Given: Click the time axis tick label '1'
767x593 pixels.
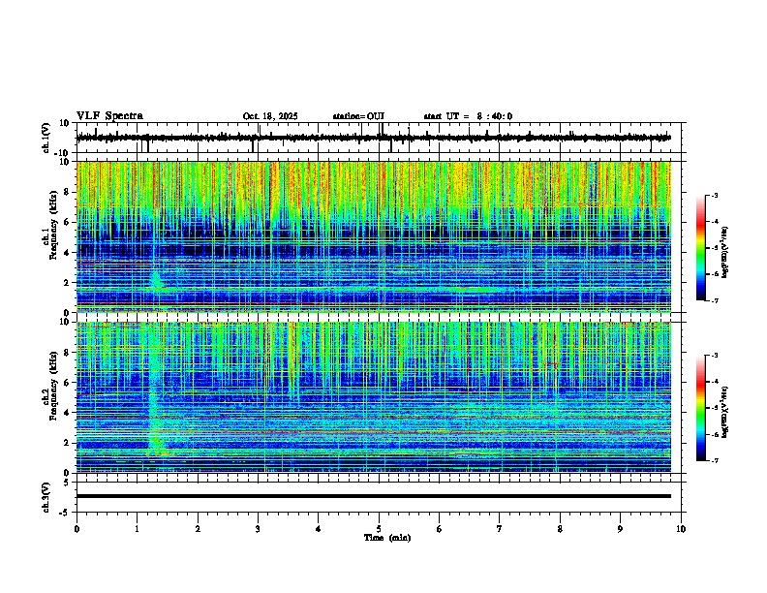Looking at the screenshot, I should [x=137, y=529].
